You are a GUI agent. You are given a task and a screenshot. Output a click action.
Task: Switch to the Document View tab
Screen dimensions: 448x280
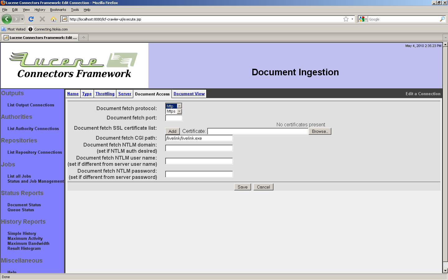[189, 94]
